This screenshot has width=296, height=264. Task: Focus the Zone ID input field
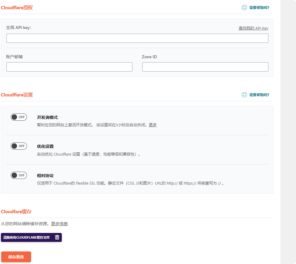205,67
